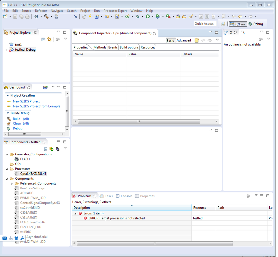Viewport: 278px width, 257px height.
Task: Select 'Target processor is not selected' error
Action: 117,218
